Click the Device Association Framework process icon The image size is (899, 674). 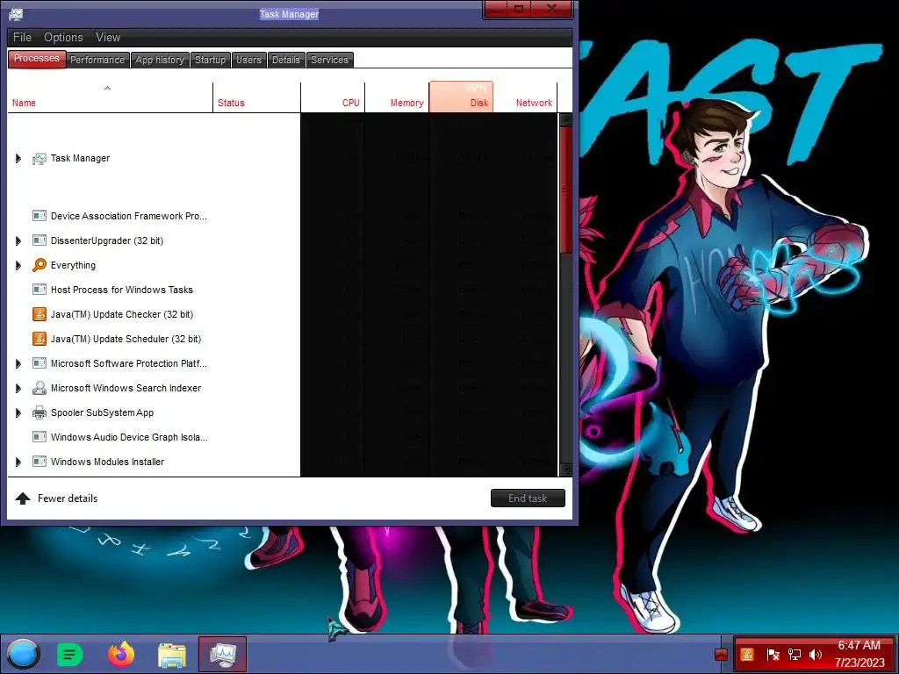pos(39,216)
